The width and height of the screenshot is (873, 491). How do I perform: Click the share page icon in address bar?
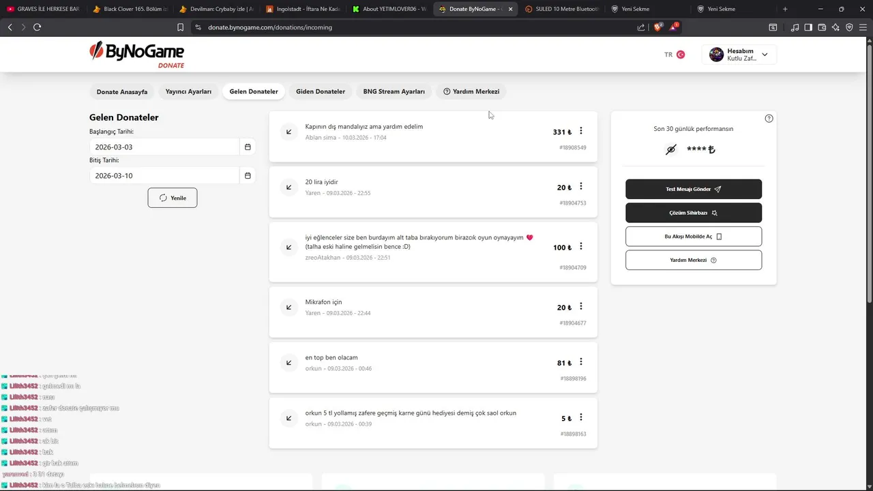[641, 27]
